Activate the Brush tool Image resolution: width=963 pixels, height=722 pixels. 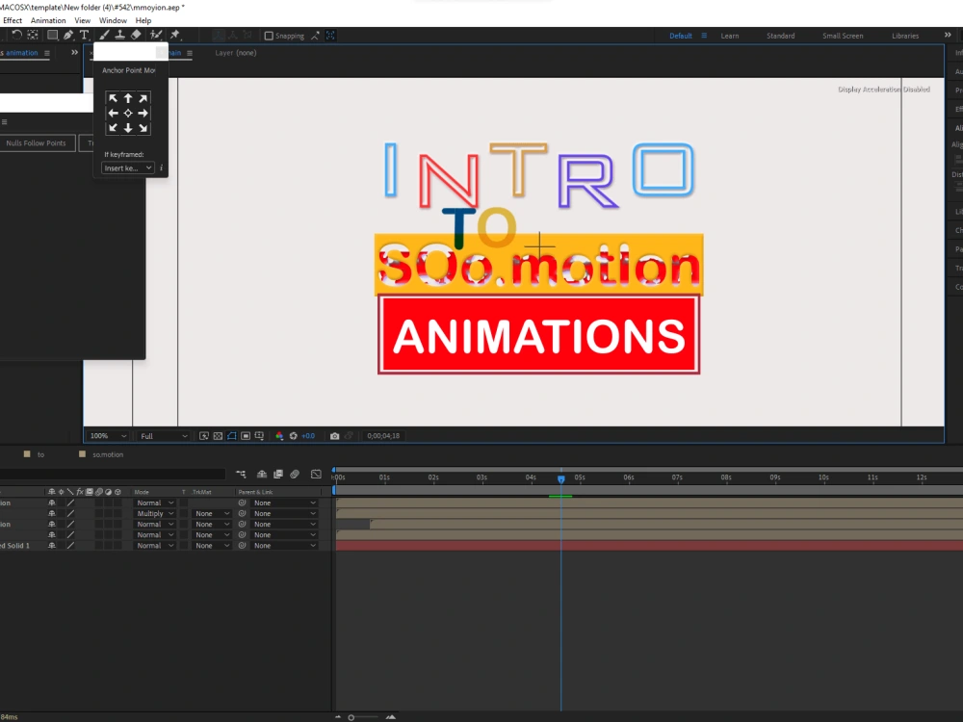[103, 35]
